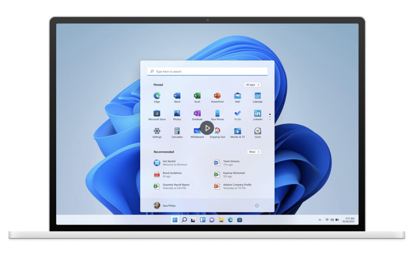412x253 pixels.
Task: Open Excel from the pinned apps
Action: coord(197,97)
